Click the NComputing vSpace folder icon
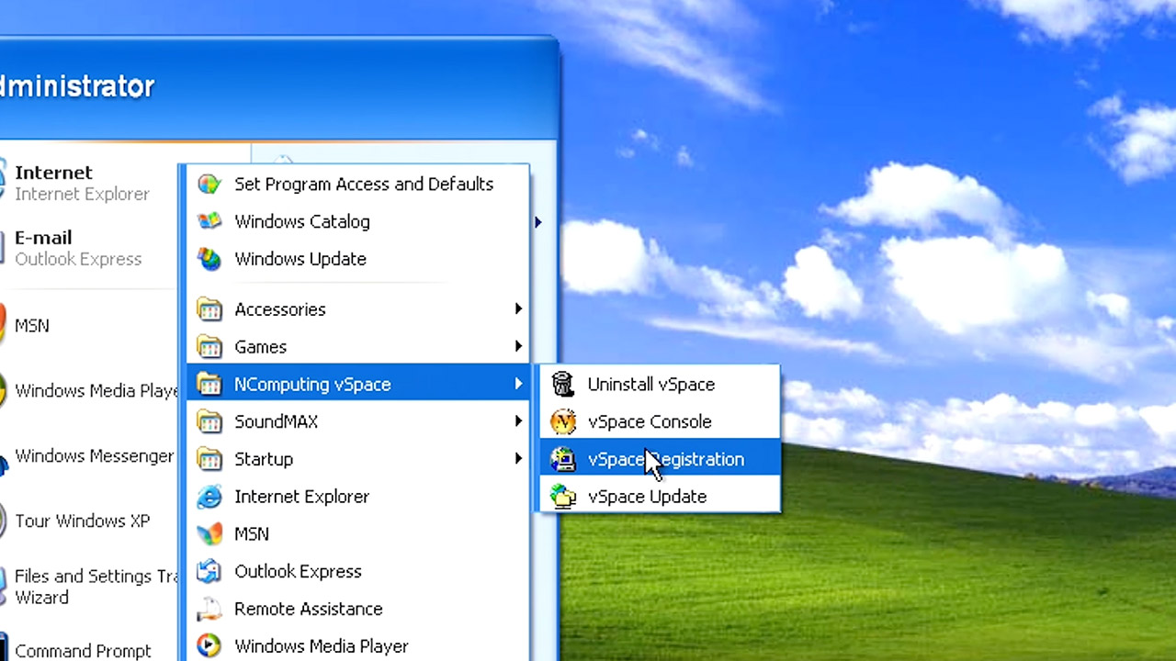 [209, 385]
